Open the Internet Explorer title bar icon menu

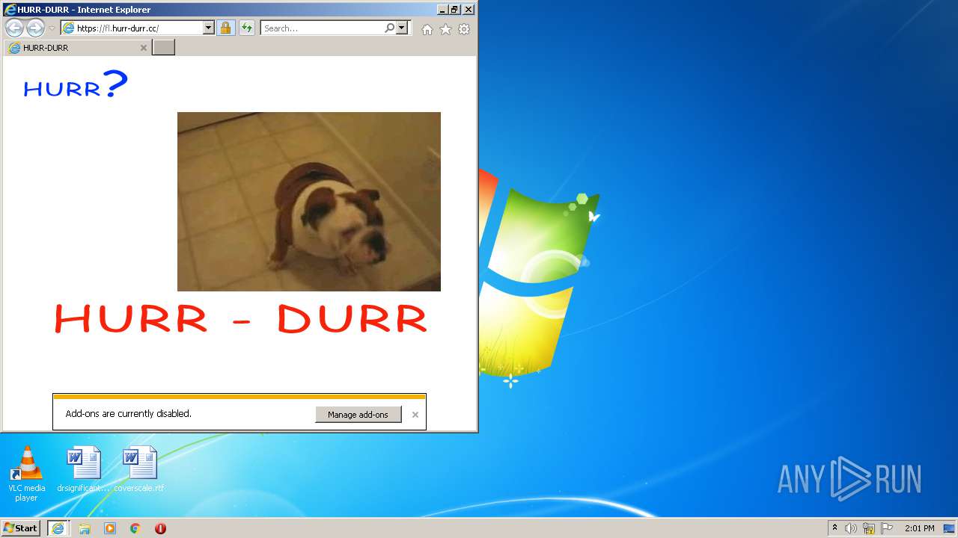[10, 10]
